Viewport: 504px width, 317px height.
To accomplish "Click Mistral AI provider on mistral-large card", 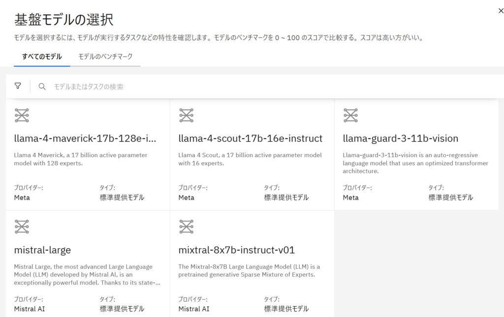I will [x=30, y=309].
